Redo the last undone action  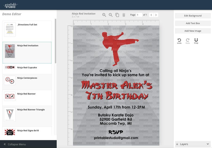(x=188, y=41)
